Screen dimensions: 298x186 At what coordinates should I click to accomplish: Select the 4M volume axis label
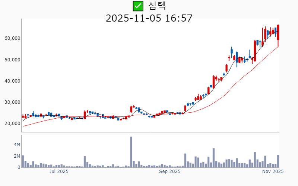click(17, 144)
